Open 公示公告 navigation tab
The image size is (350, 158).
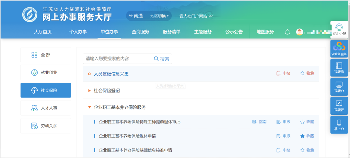coord(234,32)
